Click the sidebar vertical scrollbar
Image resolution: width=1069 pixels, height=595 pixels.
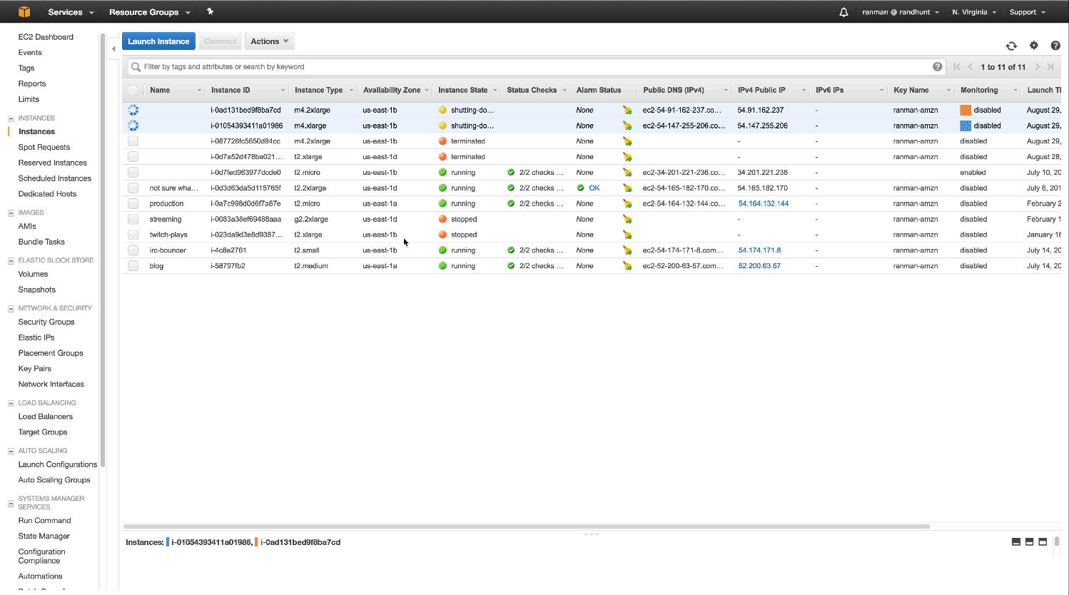pos(103,250)
